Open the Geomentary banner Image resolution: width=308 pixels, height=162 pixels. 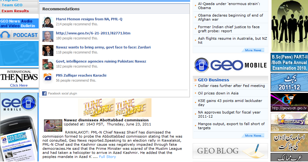[x=289, y=122]
